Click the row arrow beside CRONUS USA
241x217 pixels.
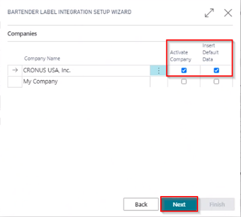pos(15,70)
